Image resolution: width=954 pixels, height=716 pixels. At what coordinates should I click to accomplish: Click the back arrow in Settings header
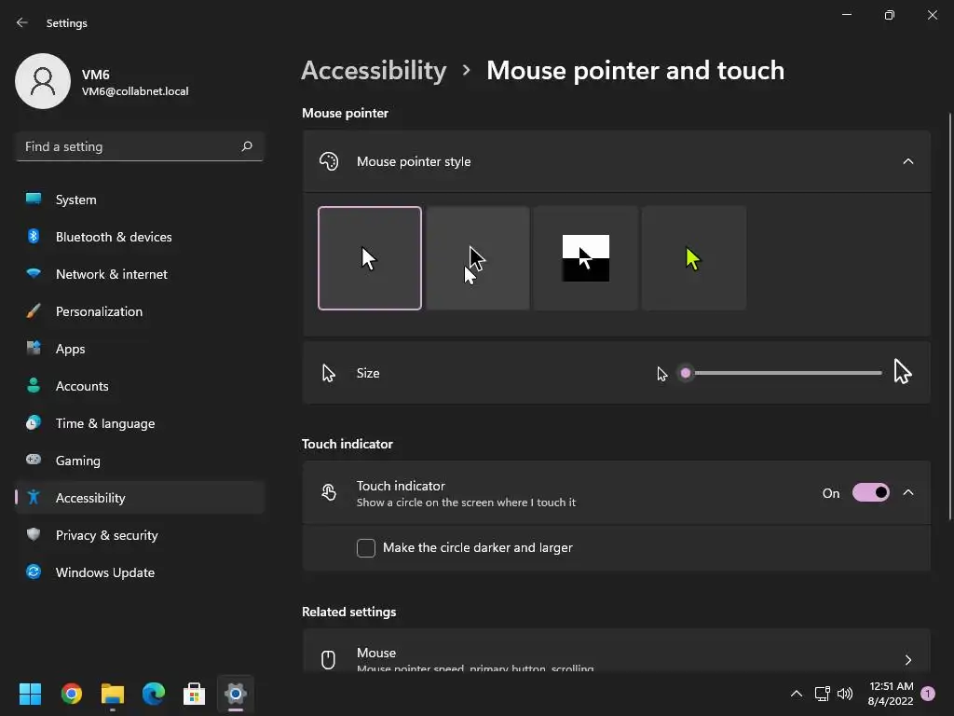[22, 22]
